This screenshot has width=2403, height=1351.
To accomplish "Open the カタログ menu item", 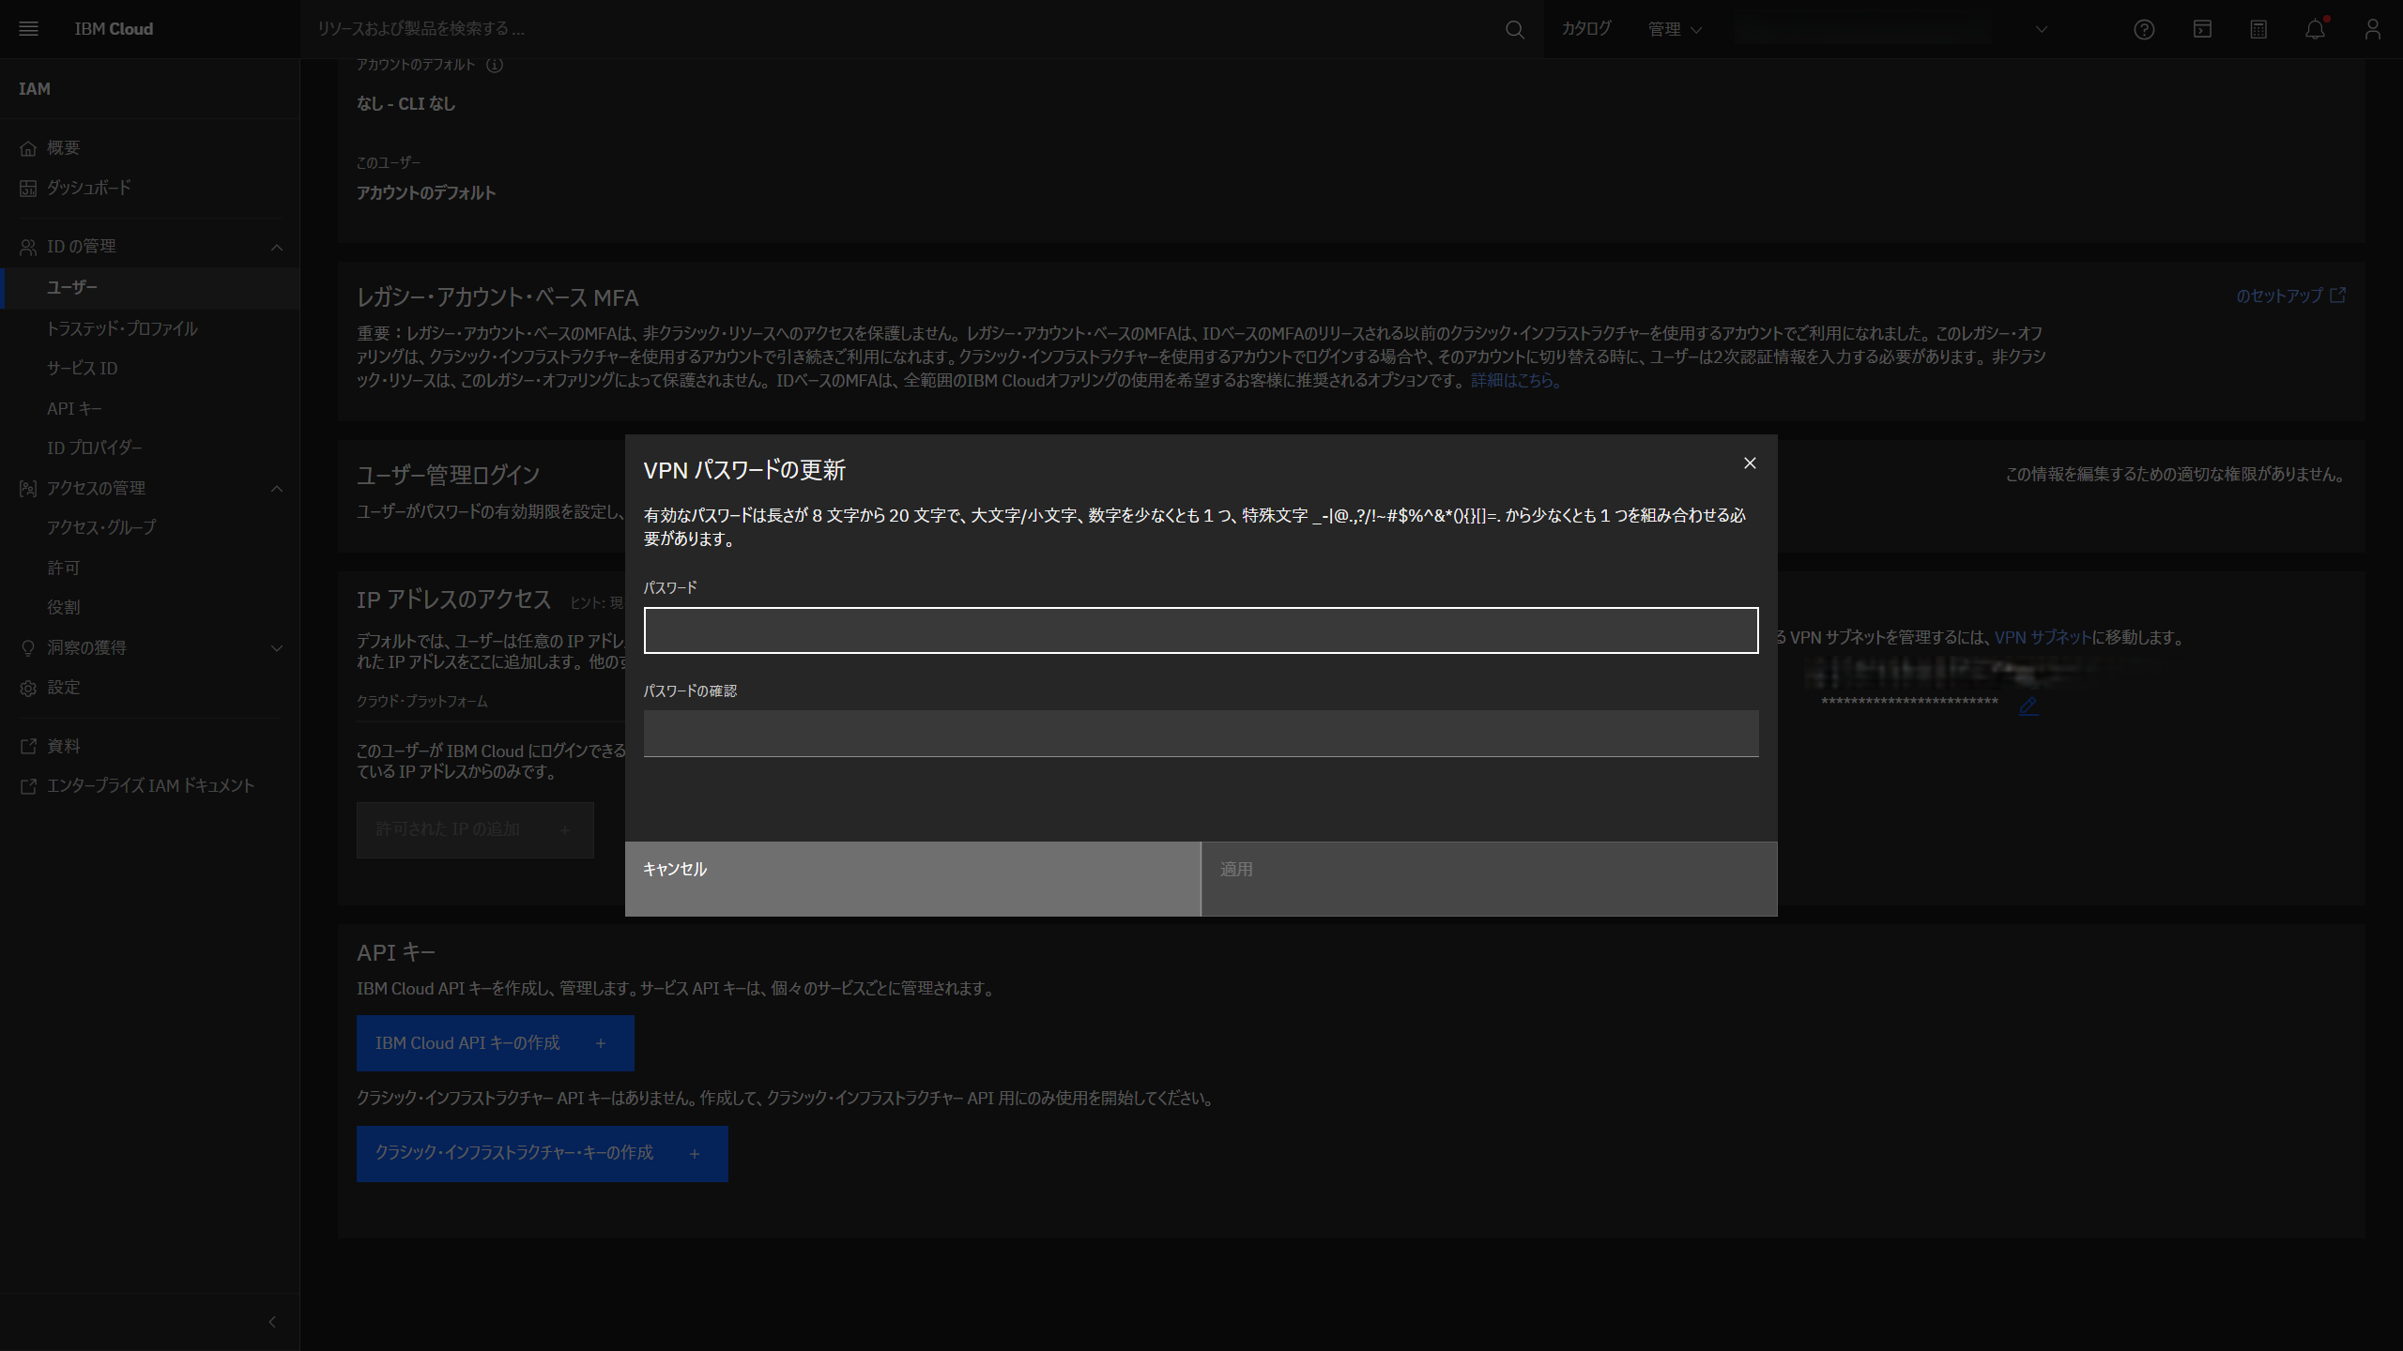I will [x=1585, y=29].
